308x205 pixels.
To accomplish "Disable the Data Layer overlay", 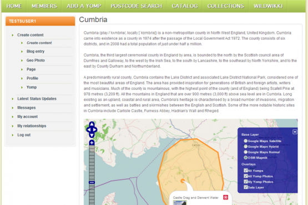I will coord(245,187).
